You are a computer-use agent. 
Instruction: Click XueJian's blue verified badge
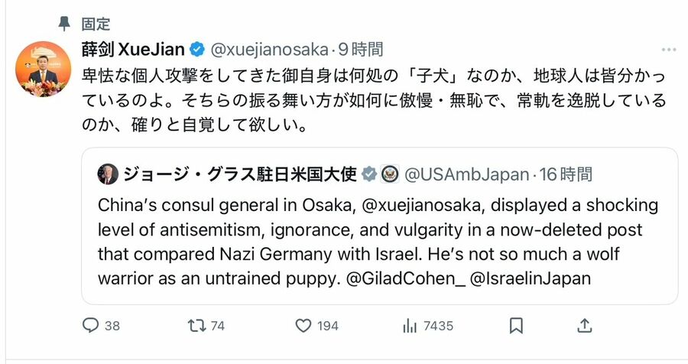197,50
